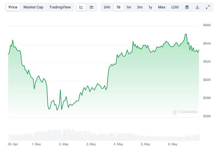This screenshot has width=217, height=149.
Task: Select the Max timeframe
Action: point(162,7)
